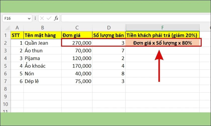This screenshot has width=211, height=126.
Task: Select row 3 header
Action: pyautogui.click(x=5, y=51)
